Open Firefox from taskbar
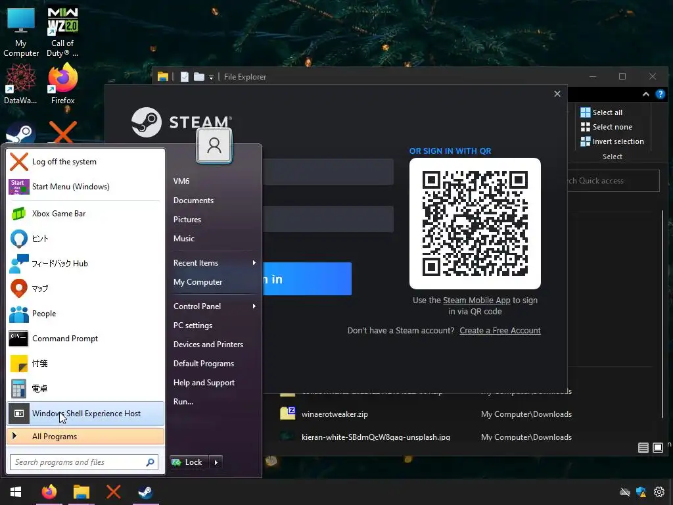 [49, 492]
